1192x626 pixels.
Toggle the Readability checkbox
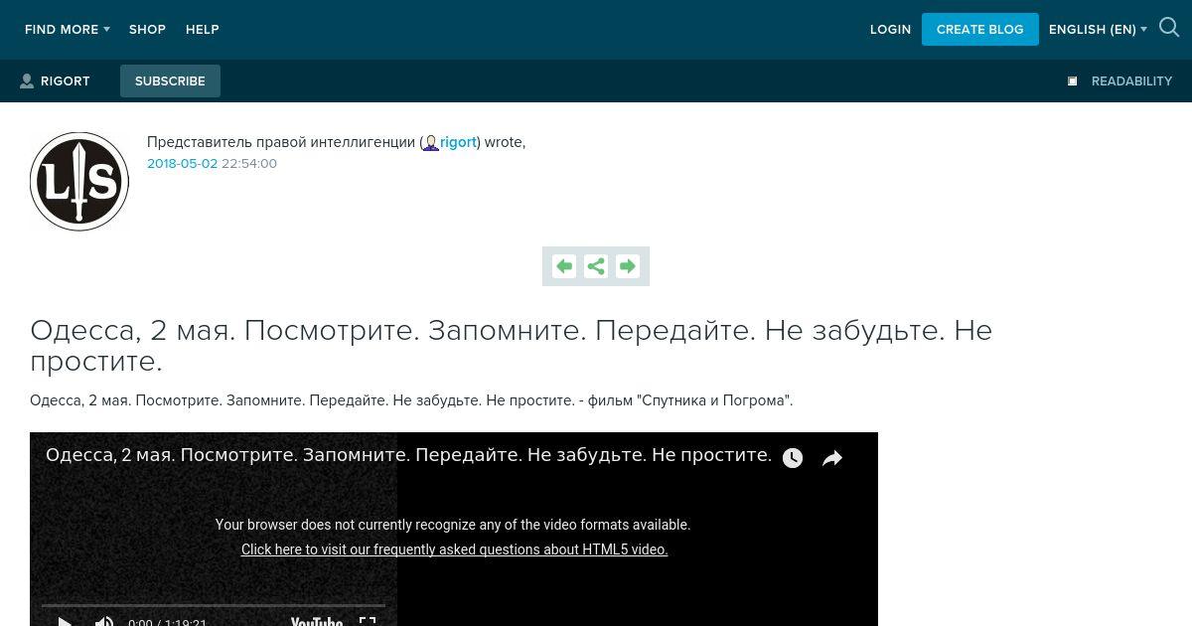tap(1073, 81)
